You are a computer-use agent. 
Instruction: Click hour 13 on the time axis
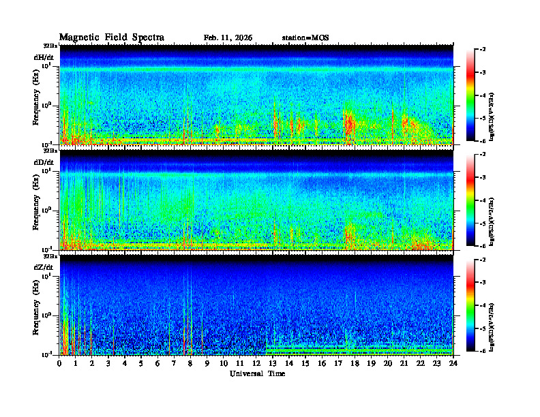pos(273,363)
